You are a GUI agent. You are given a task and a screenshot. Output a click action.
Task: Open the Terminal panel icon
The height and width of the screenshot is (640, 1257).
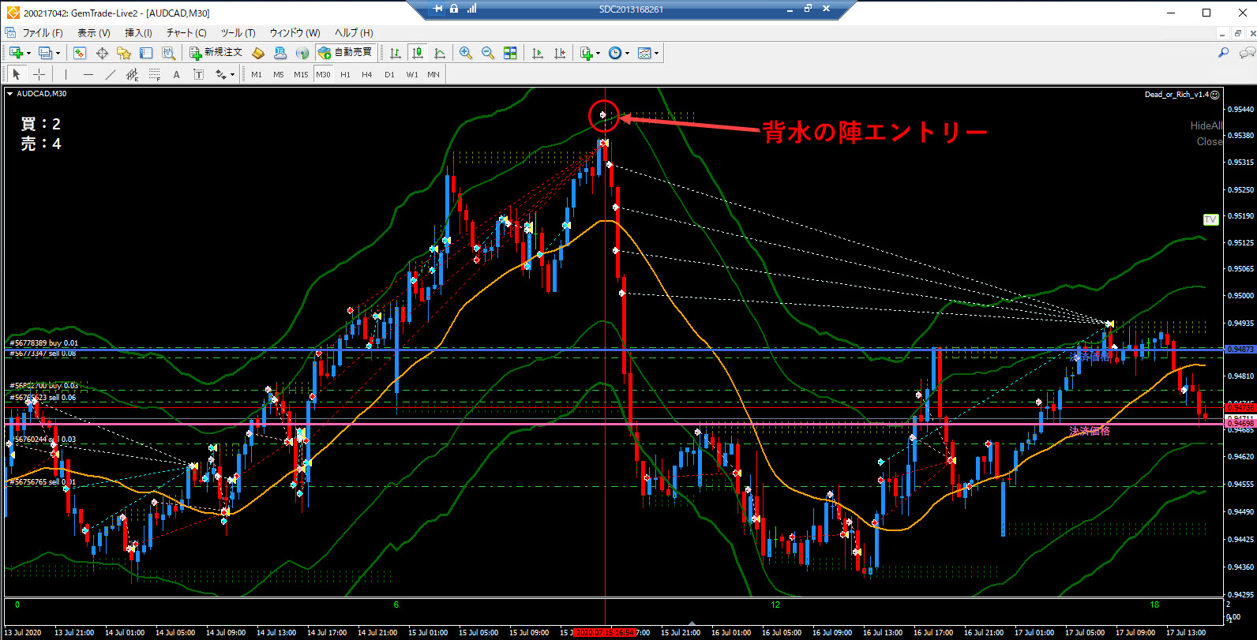click(146, 53)
